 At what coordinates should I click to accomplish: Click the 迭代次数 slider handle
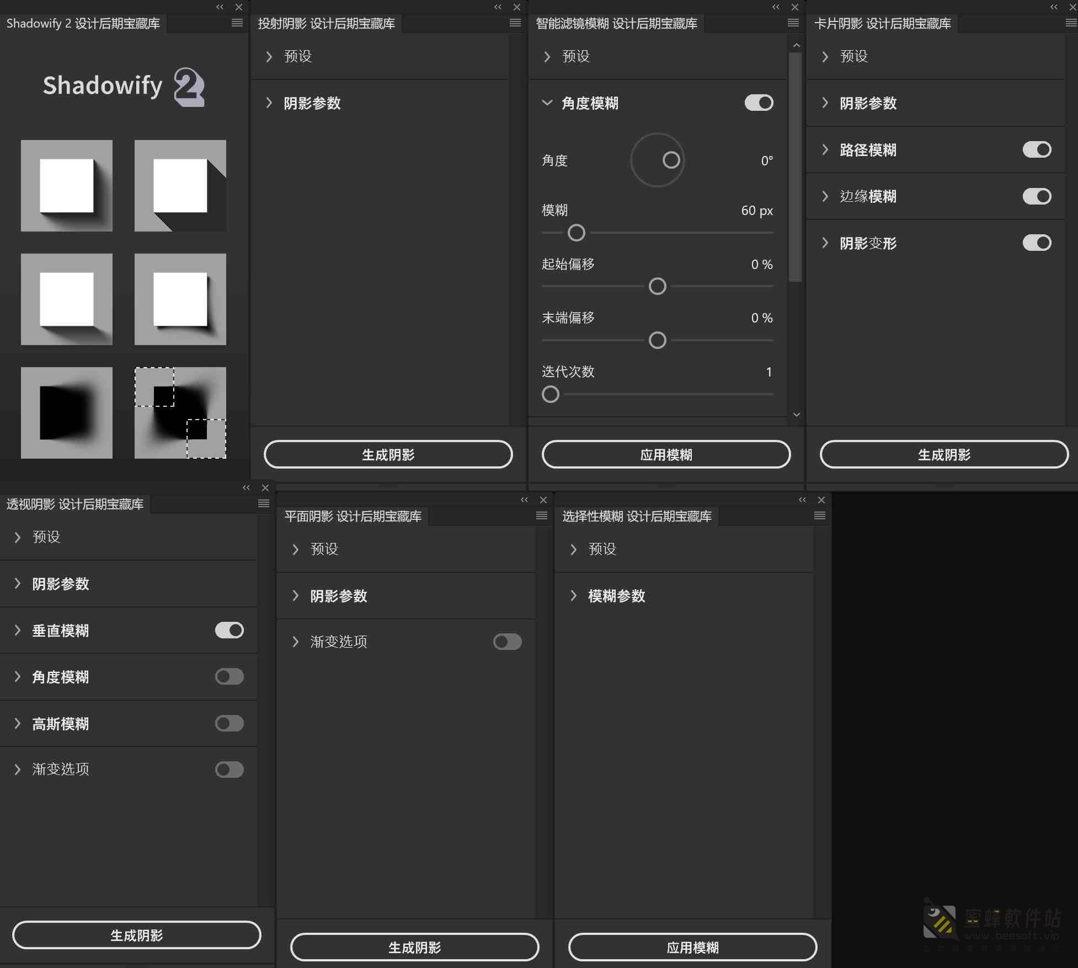pos(551,394)
